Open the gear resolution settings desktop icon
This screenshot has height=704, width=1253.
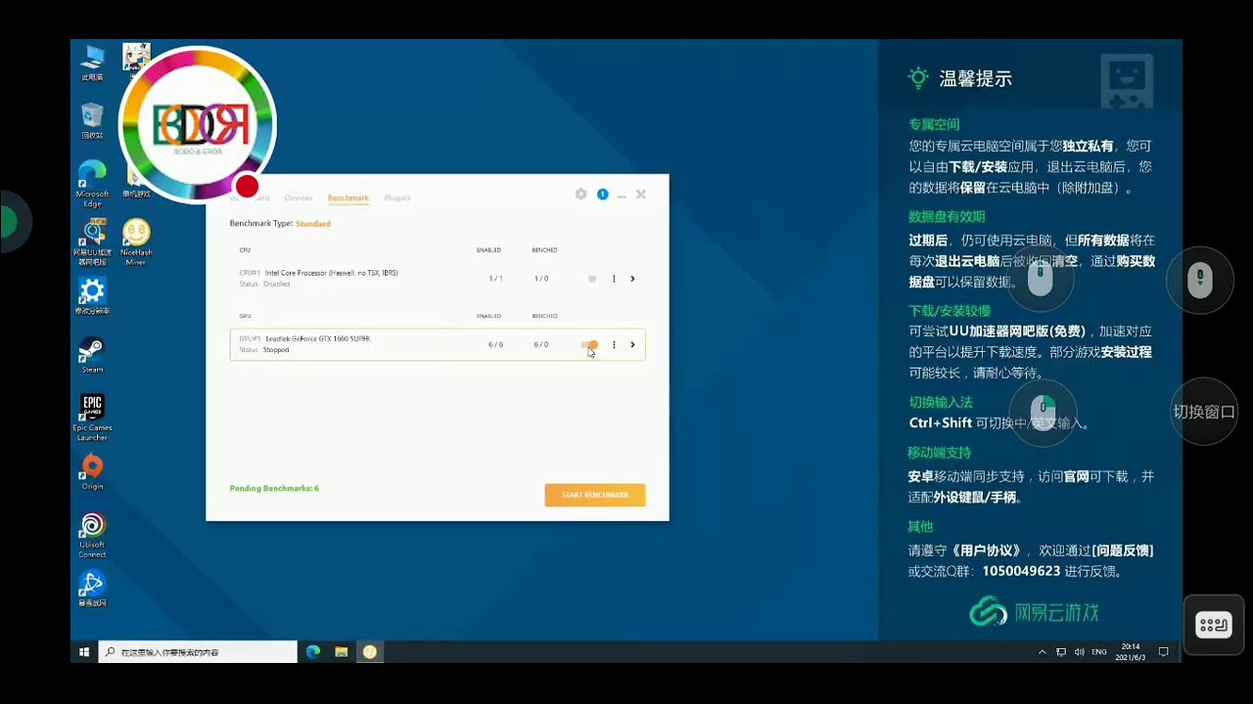pos(92,296)
